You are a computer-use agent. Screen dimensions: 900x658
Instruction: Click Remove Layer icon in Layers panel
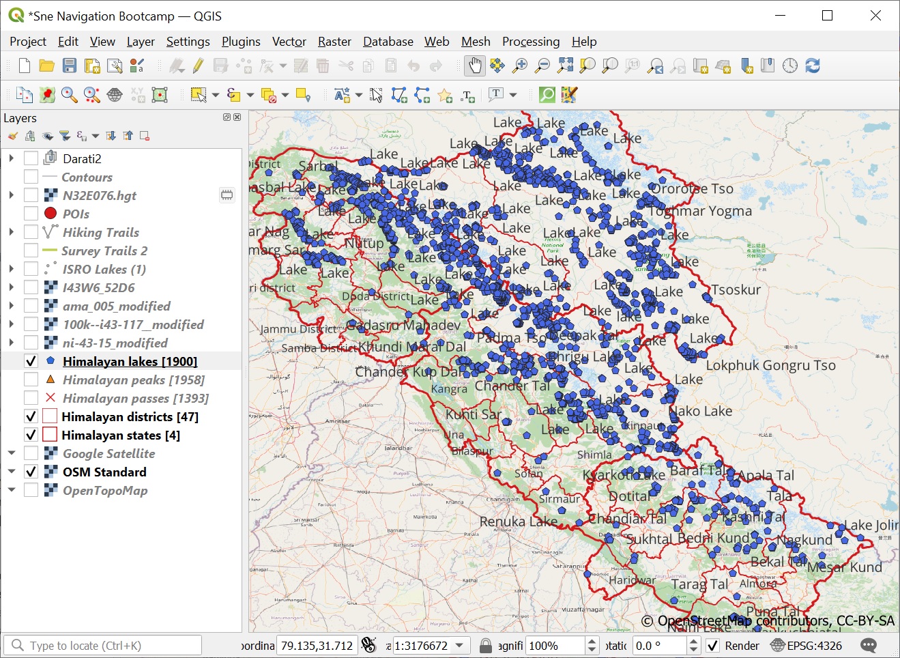tap(145, 136)
